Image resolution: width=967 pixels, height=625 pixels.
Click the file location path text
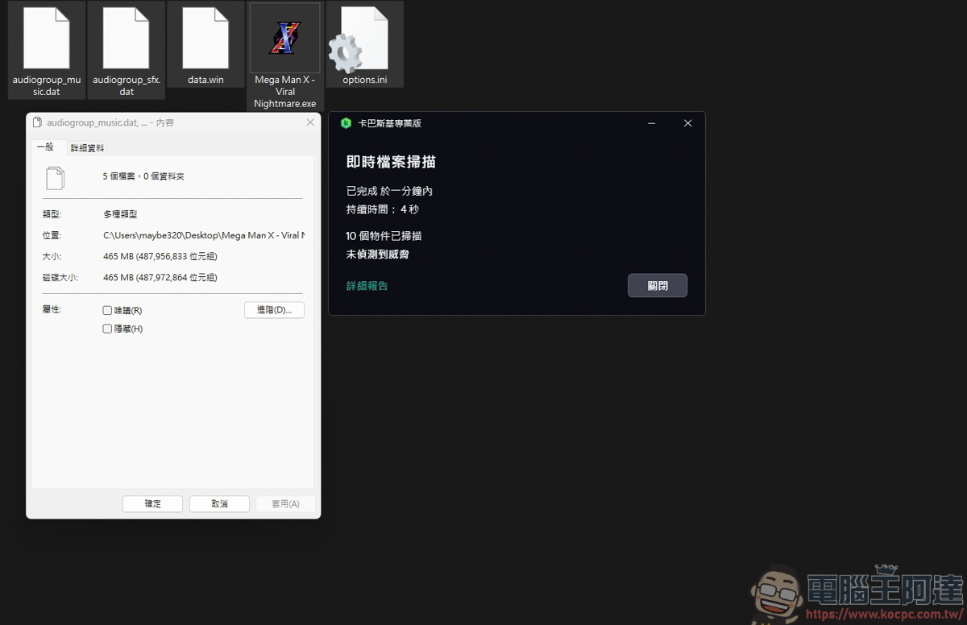[x=201, y=235]
